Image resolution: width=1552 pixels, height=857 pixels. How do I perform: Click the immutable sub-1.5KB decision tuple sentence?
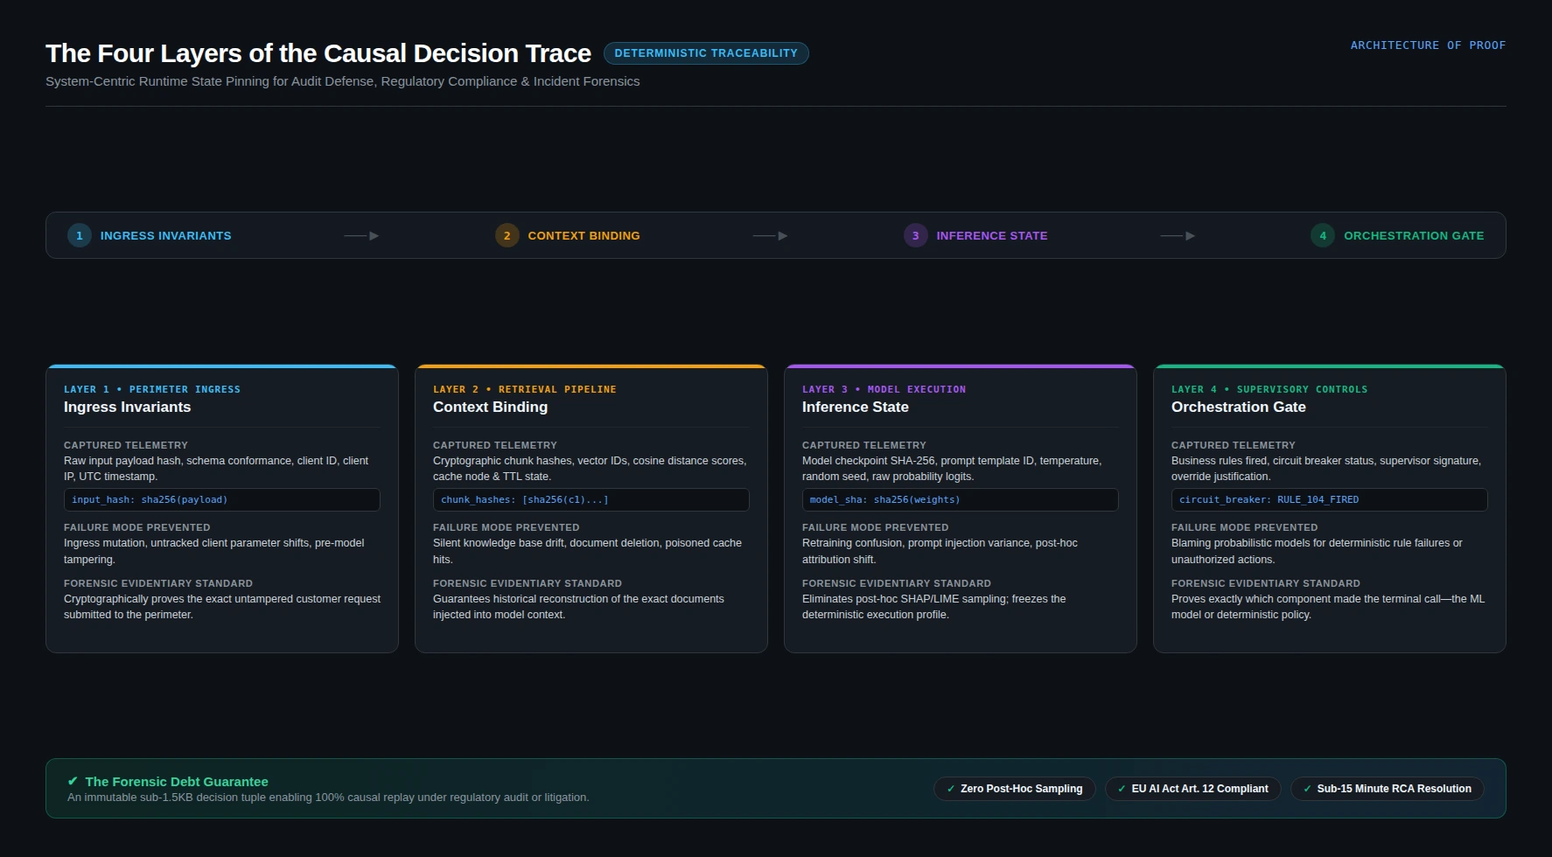[328, 798]
